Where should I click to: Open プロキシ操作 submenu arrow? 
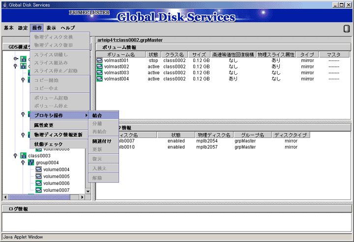click(86, 116)
